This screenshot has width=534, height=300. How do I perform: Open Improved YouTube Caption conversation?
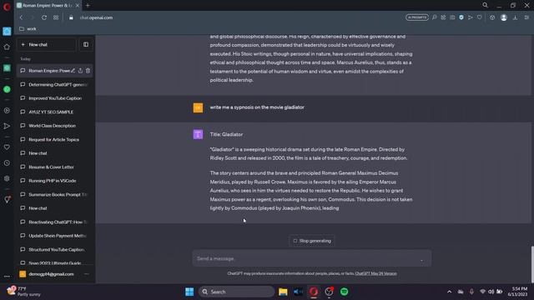(54, 98)
